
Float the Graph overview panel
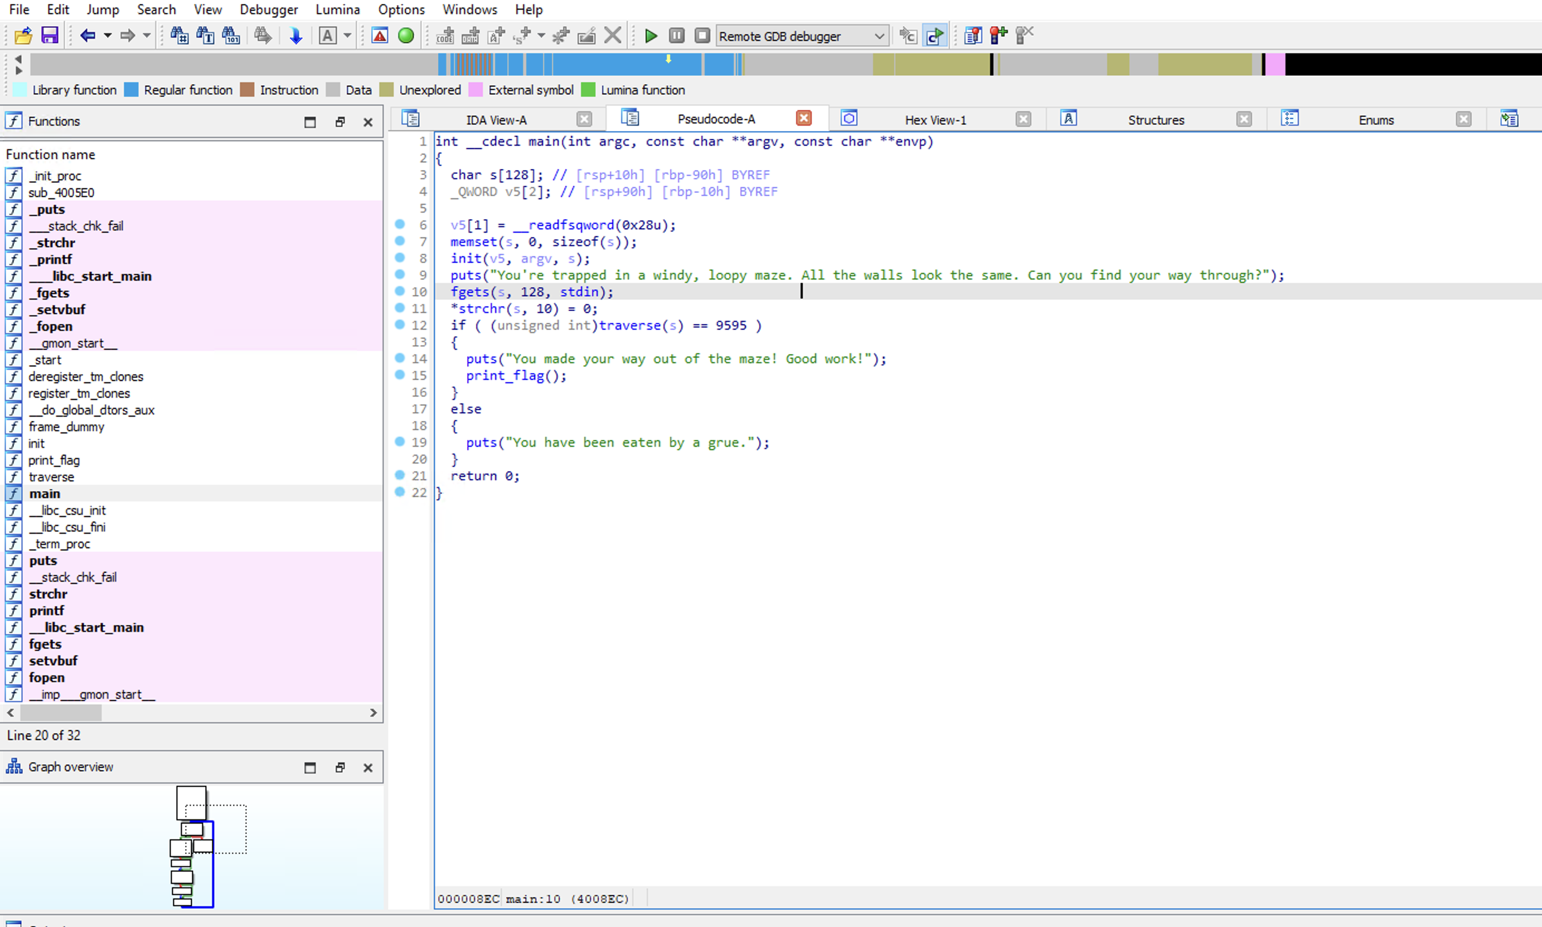point(340,767)
